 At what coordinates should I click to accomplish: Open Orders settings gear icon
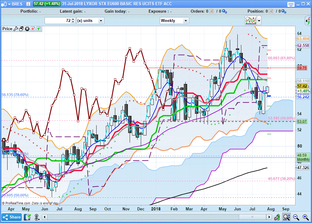point(224,11)
